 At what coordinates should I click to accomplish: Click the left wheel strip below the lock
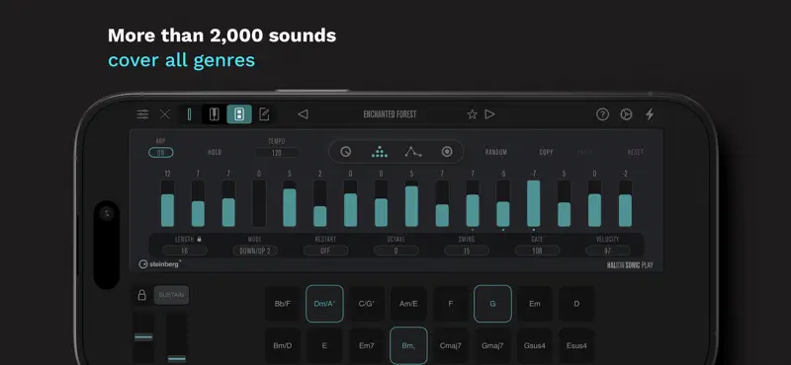143,337
